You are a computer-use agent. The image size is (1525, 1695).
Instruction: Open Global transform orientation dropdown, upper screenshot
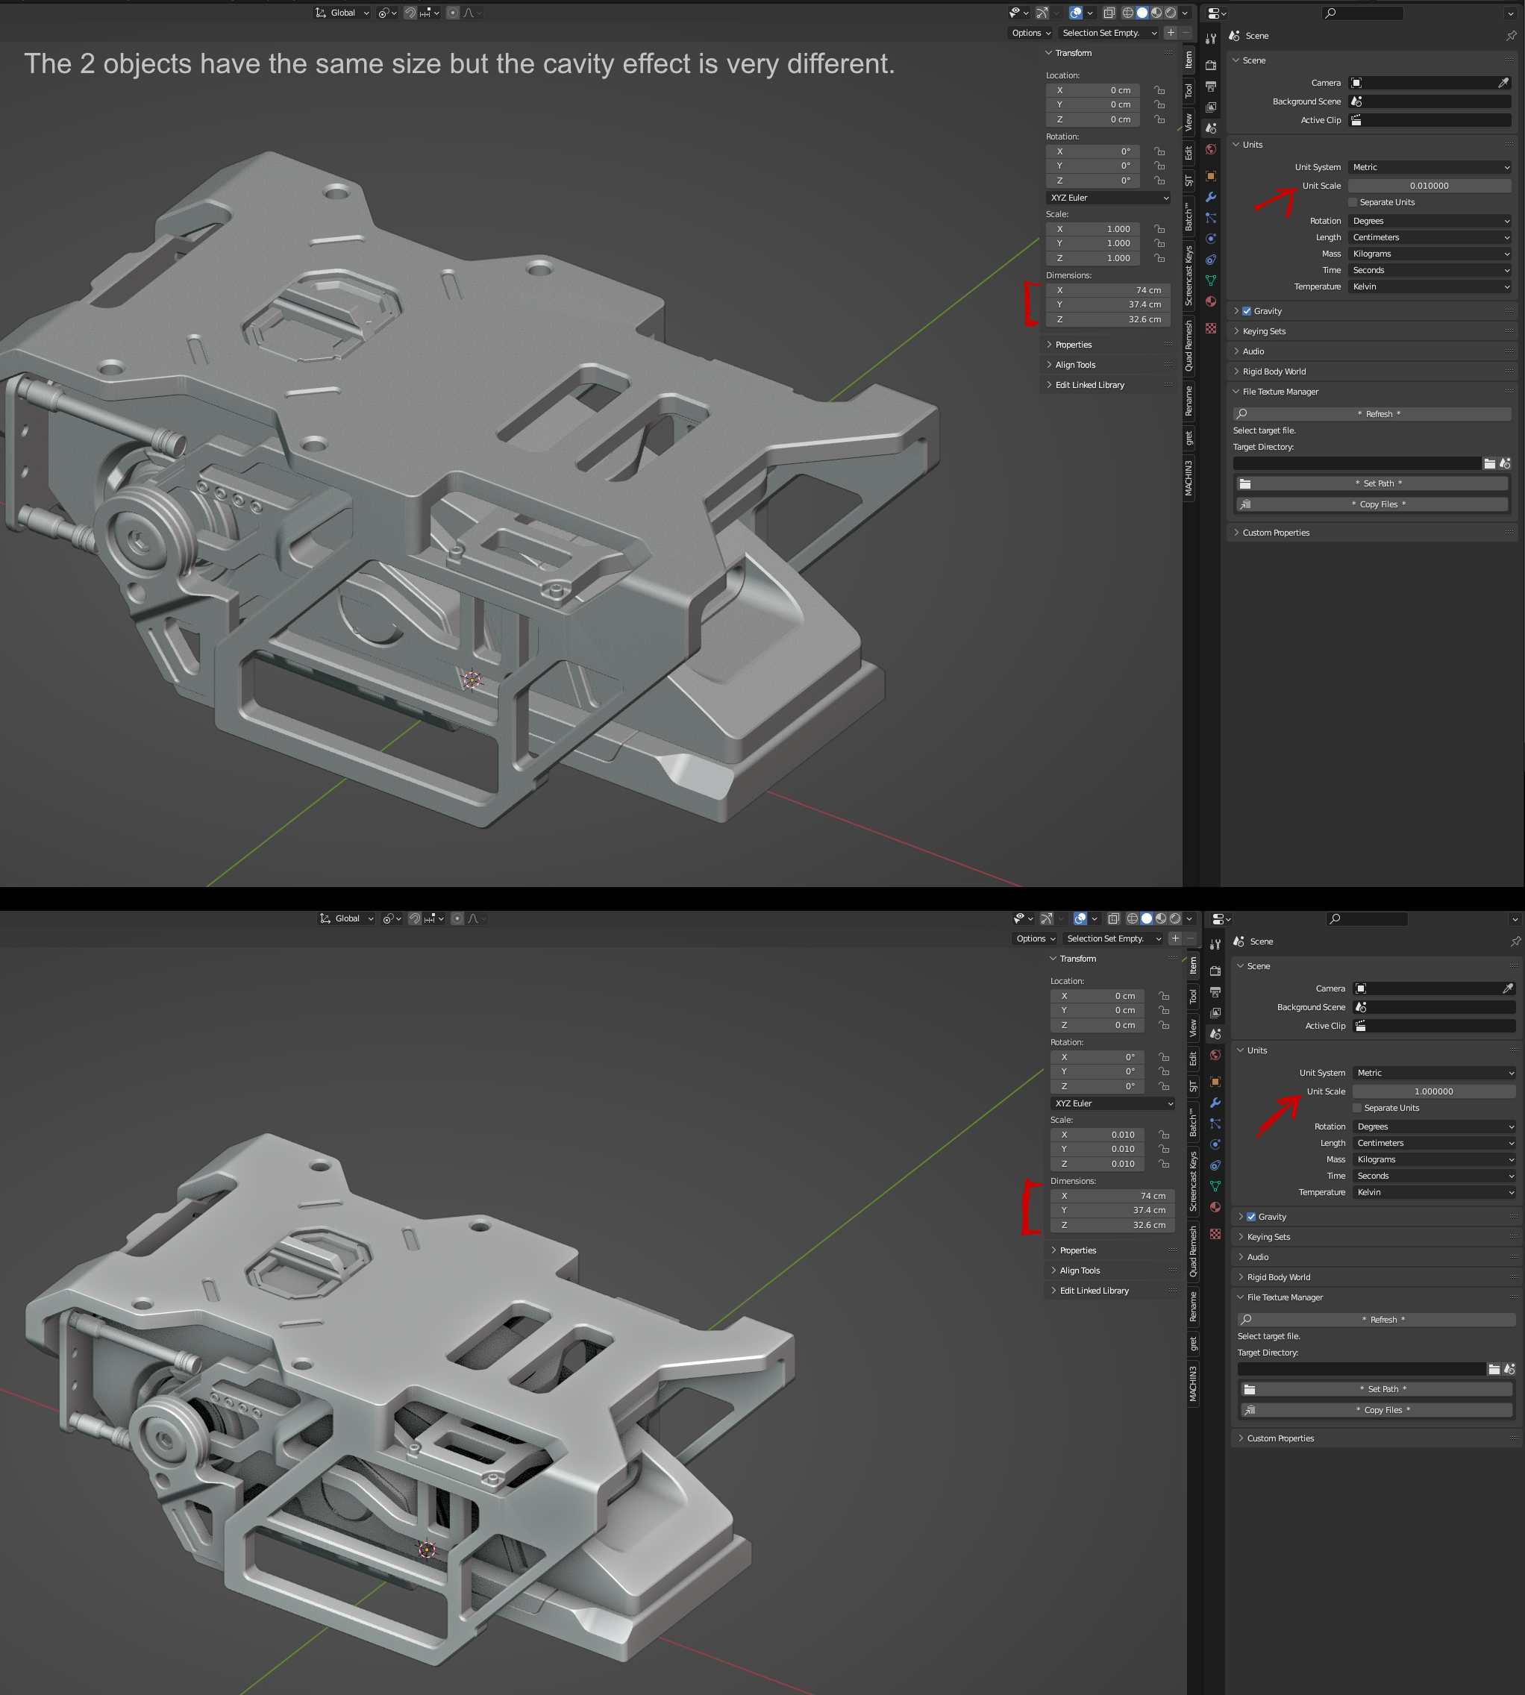coord(342,13)
